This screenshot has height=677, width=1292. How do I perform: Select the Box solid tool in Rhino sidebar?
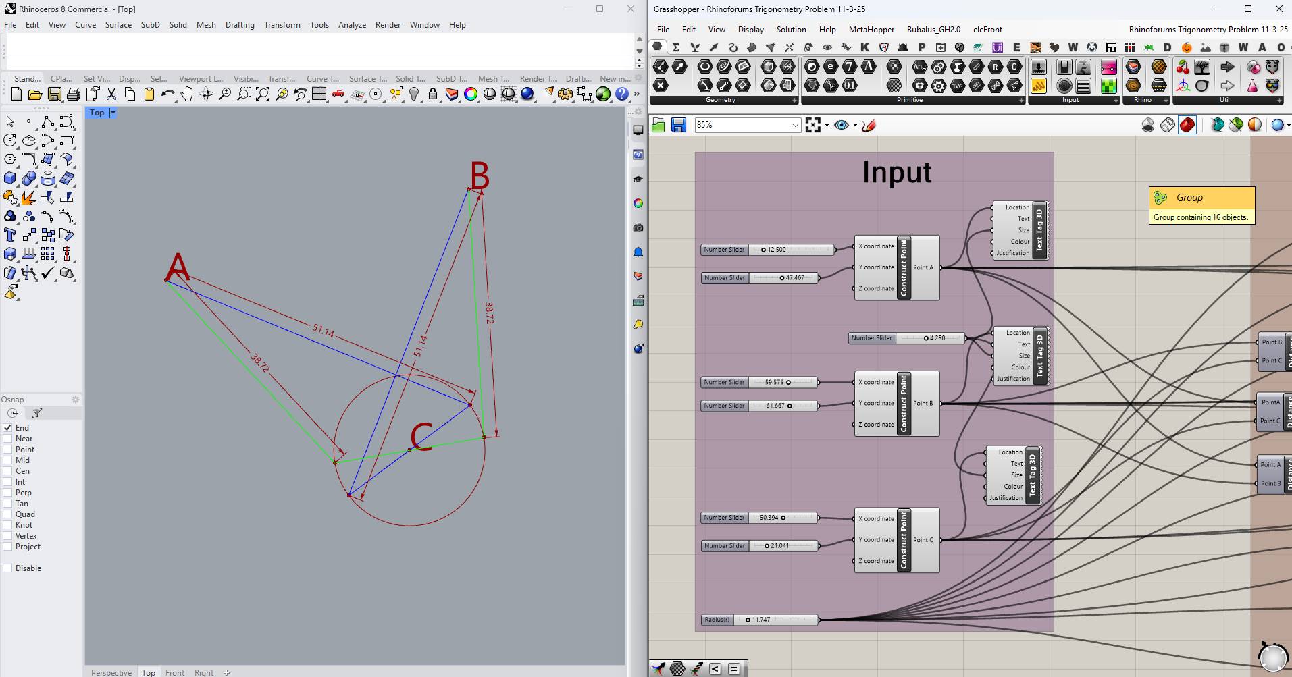[x=10, y=178]
